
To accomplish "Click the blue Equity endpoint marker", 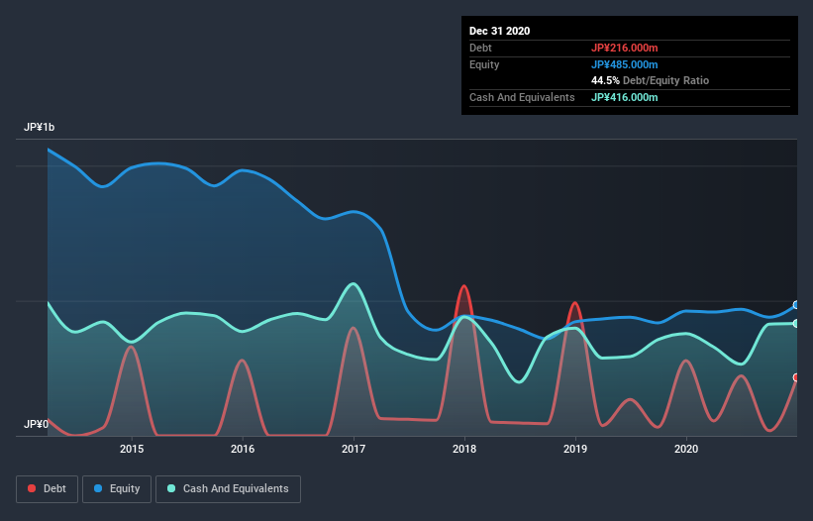I will [x=796, y=305].
